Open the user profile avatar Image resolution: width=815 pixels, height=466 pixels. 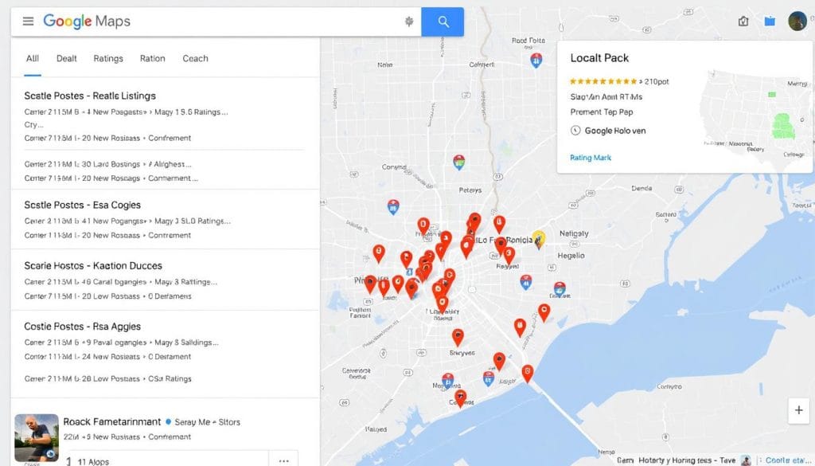click(797, 22)
